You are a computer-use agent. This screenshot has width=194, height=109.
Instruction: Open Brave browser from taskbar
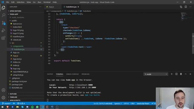coord(8,107)
